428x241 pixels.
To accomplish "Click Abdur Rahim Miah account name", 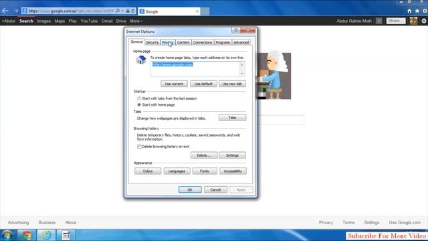I will 354,21.
